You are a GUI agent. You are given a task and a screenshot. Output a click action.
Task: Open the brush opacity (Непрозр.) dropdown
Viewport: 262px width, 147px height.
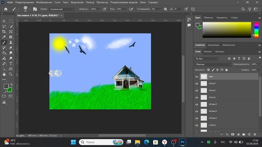tap(99, 9)
